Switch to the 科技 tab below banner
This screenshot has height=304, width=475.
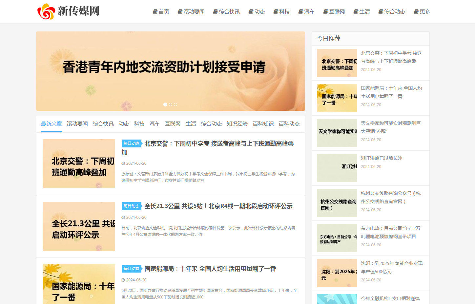[139, 123]
